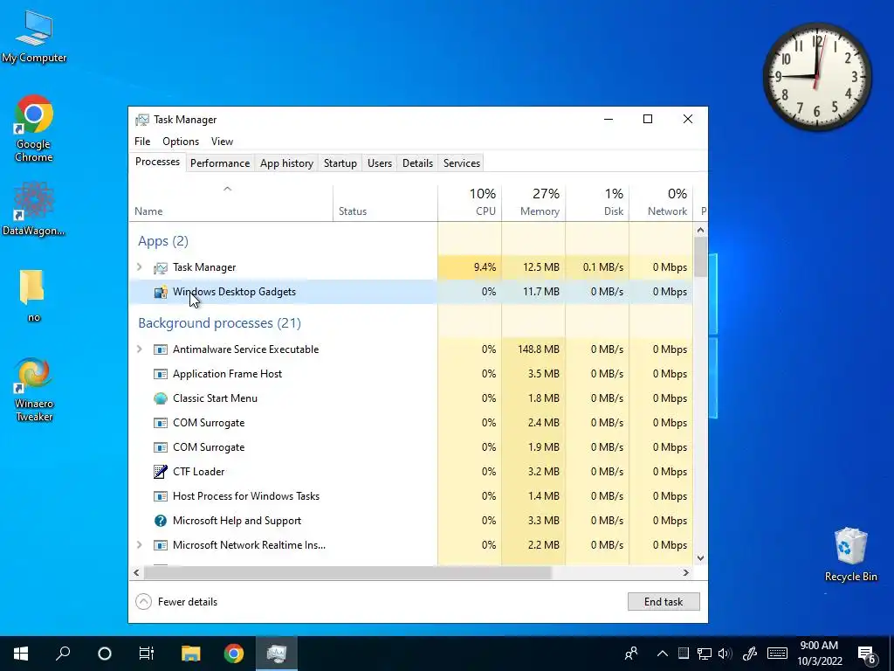Select Windows Desktop Gadgets process name
Viewport: 894px width, 671px height.
[234, 292]
